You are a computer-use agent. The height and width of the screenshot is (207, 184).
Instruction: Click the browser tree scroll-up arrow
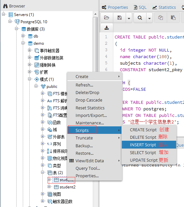[95, 14]
